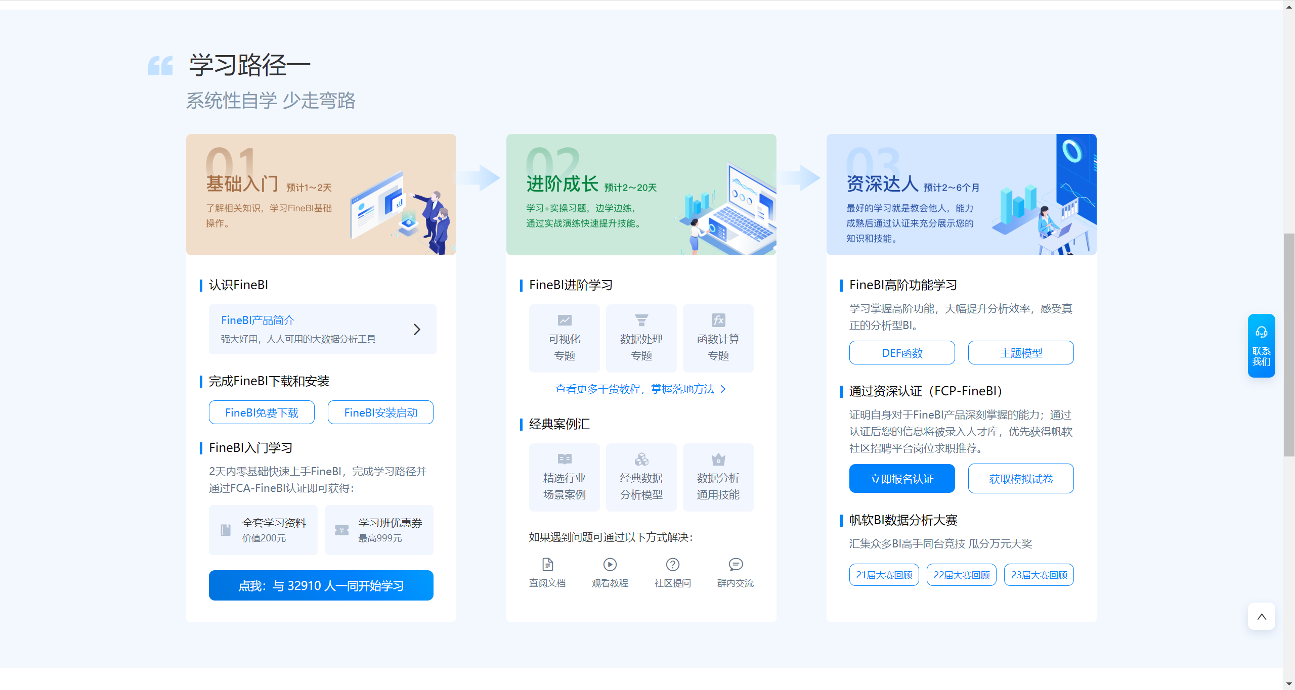Select the DEF函数 button
The height and width of the screenshot is (690, 1295).
pyautogui.click(x=902, y=353)
